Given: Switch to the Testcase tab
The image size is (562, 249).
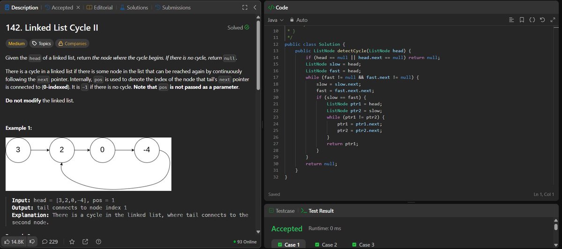Looking at the screenshot, I should point(282,211).
